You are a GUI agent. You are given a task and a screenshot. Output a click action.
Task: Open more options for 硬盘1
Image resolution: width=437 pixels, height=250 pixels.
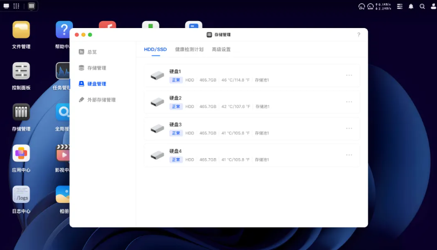click(x=349, y=75)
